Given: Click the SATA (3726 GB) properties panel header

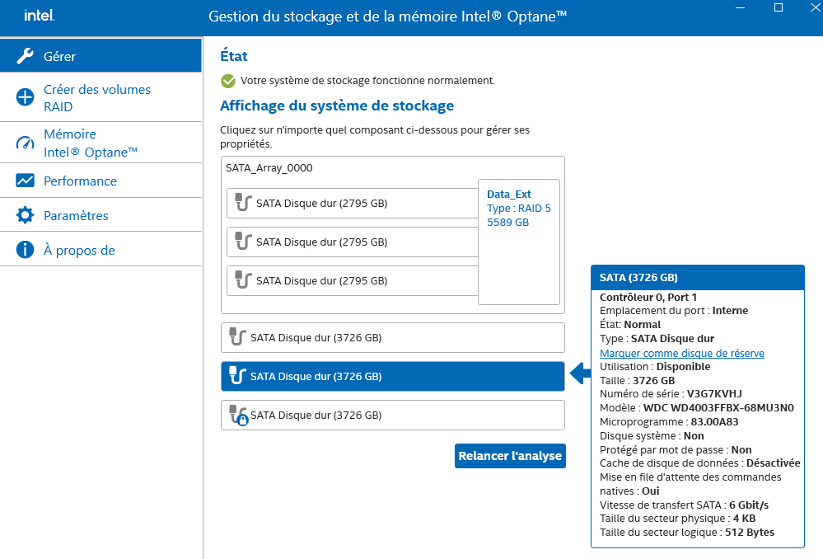Looking at the screenshot, I should [x=698, y=277].
